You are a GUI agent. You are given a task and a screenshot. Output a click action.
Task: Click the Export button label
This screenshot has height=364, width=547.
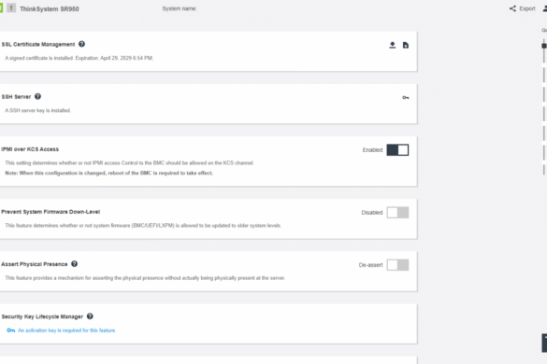[x=527, y=8]
